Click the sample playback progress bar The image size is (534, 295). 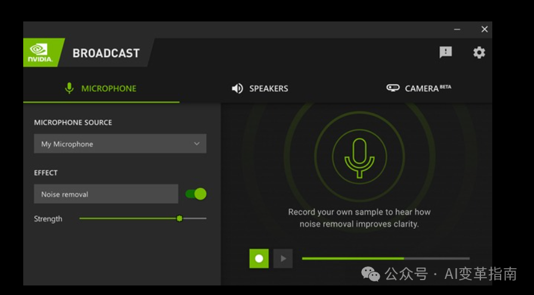pos(386,259)
